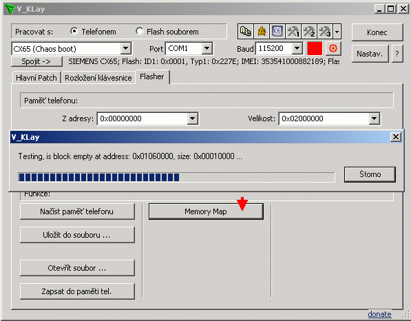
Task: Click the CE chip toolbar icon
Action: (277, 32)
